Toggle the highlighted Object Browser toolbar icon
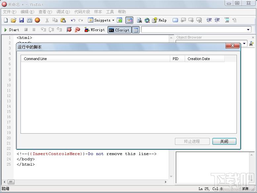Image resolution: width=257 pixels, height=193 pixels. tap(129, 20)
